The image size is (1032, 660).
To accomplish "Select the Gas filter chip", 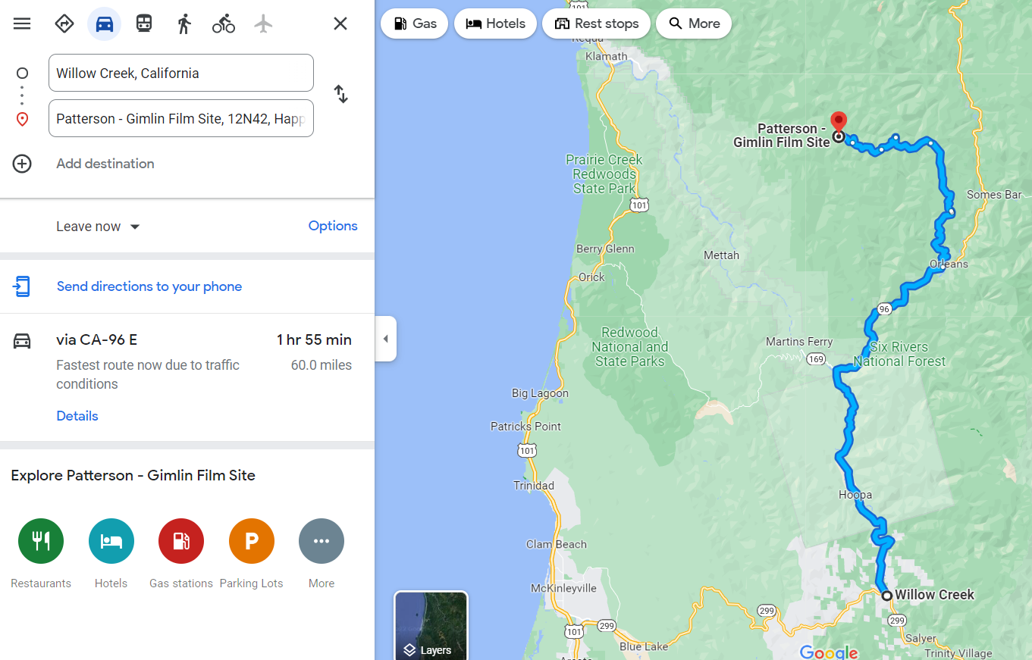I will (415, 23).
